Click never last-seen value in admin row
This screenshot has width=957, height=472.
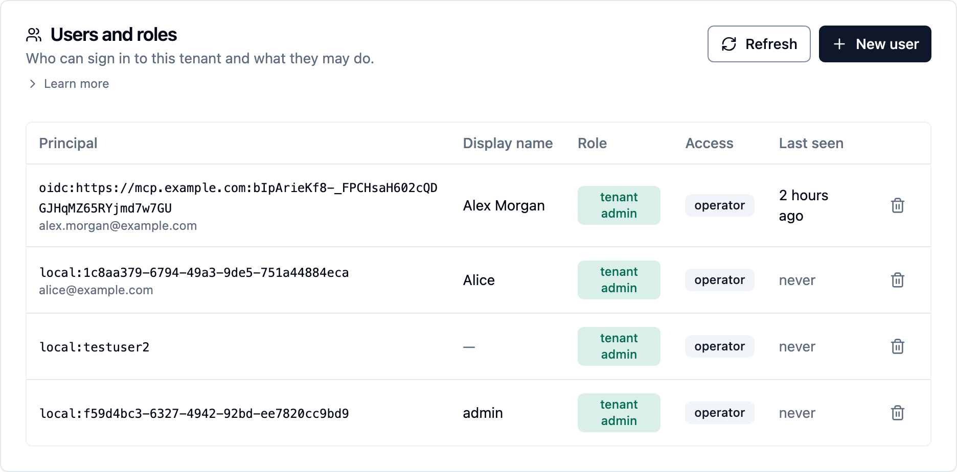pos(797,413)
